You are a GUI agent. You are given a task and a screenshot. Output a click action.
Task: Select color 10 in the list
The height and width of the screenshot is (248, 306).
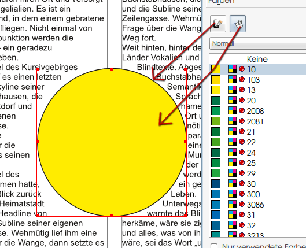[x=257, y=69]
